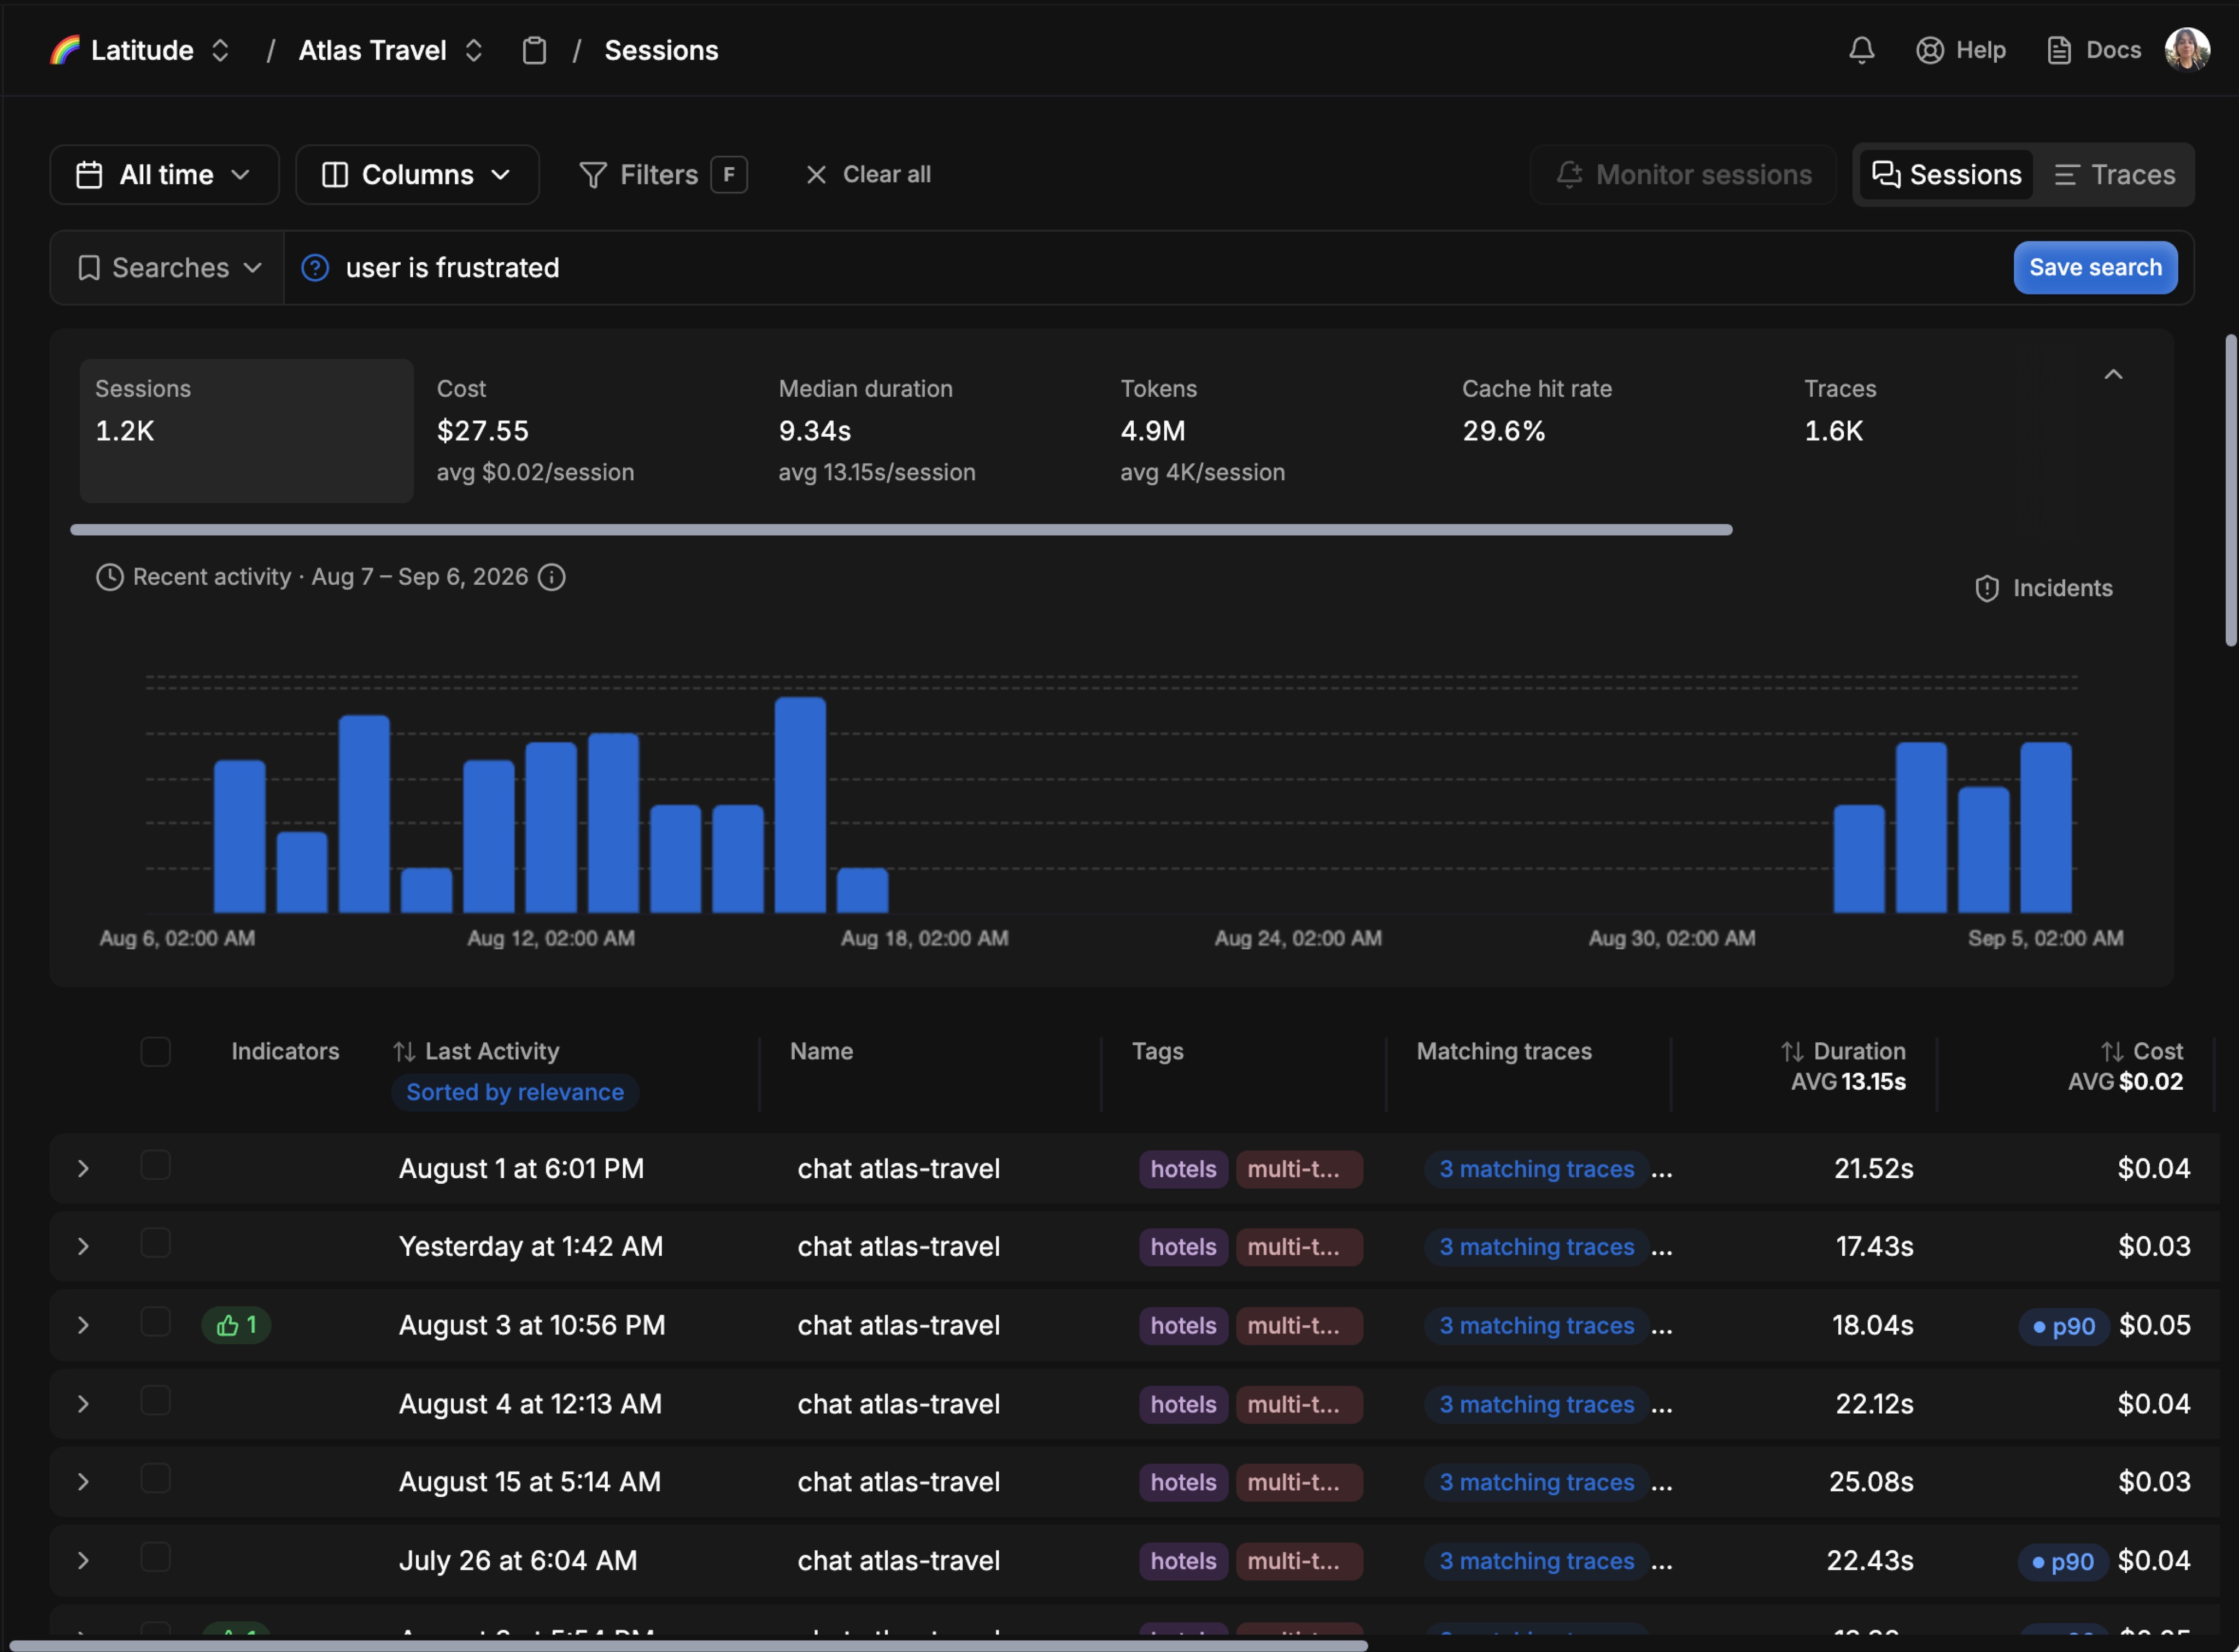Open 3 matching traces for July 26 row
The height and width of the screenshot is (1652, 2239).
1536,1562
